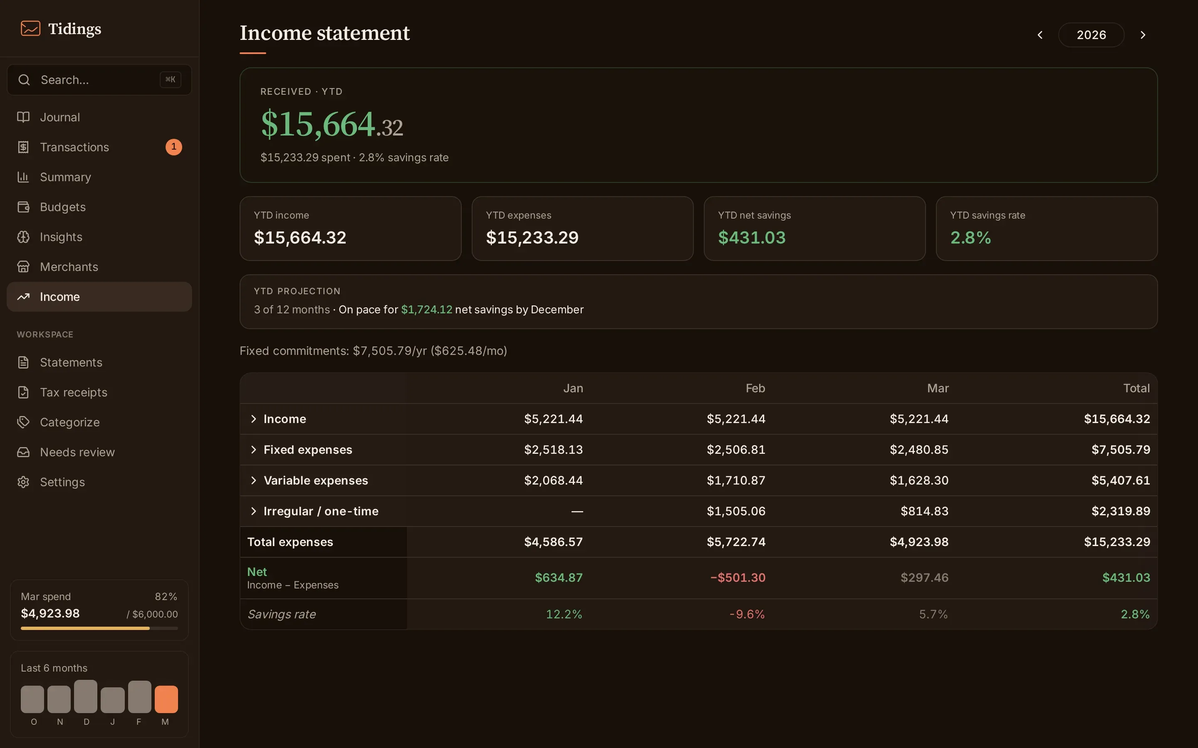The image size is (1198, 748).
Task: Click the orange March bar in chart
Action: 166,699
